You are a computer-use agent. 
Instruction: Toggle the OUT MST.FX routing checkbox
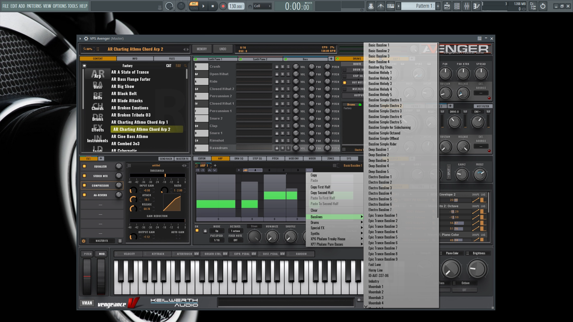[344, 83]
